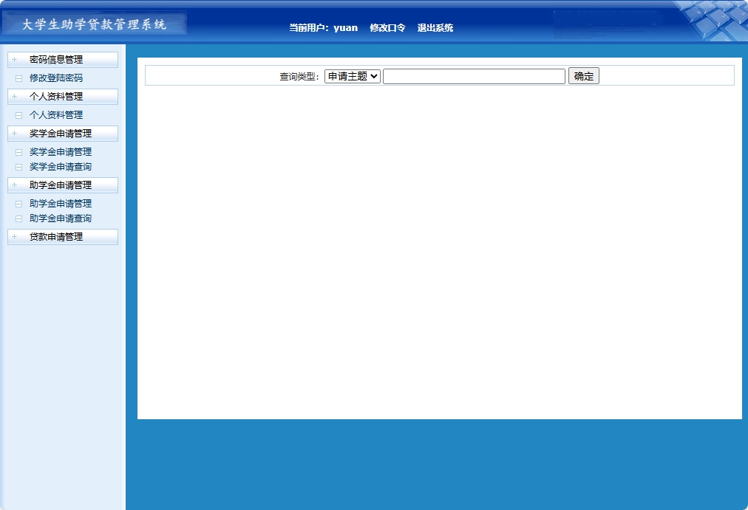The image size is (748, 510).
Task: Click the small icon next to 修改登陆密码
Action: (x=18, y=77)
